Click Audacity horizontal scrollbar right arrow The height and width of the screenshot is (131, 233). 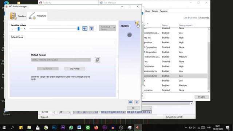tap(191, 103)
